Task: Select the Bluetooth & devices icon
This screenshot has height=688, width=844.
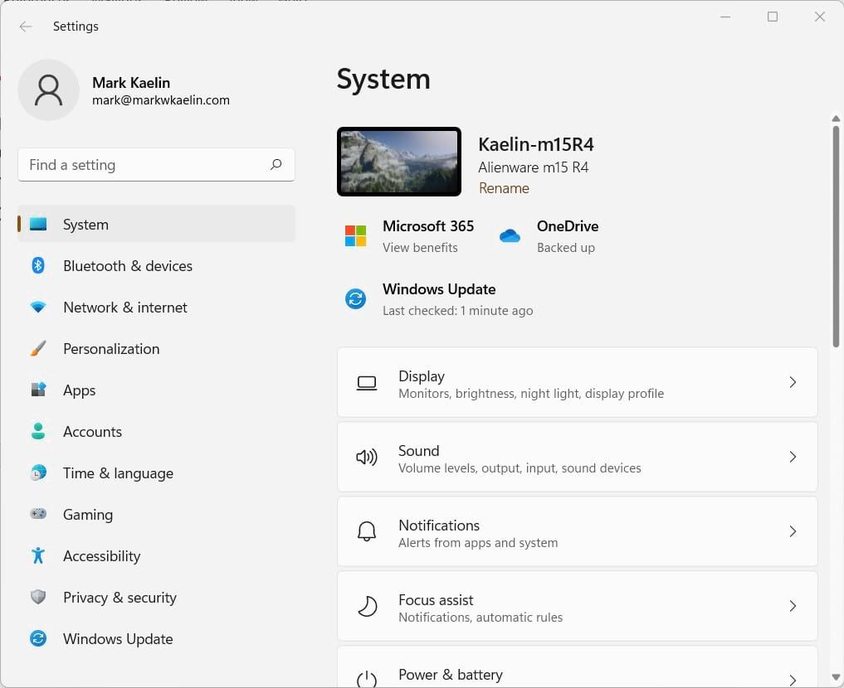Action: (x=39, y=266)
